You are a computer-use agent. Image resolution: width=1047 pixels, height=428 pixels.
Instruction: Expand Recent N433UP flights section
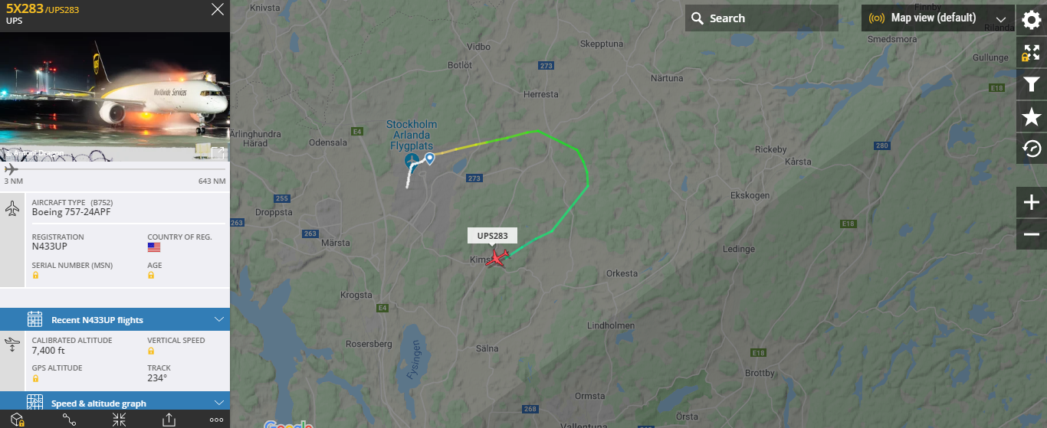pyautogui.click(x=115, y=319)
